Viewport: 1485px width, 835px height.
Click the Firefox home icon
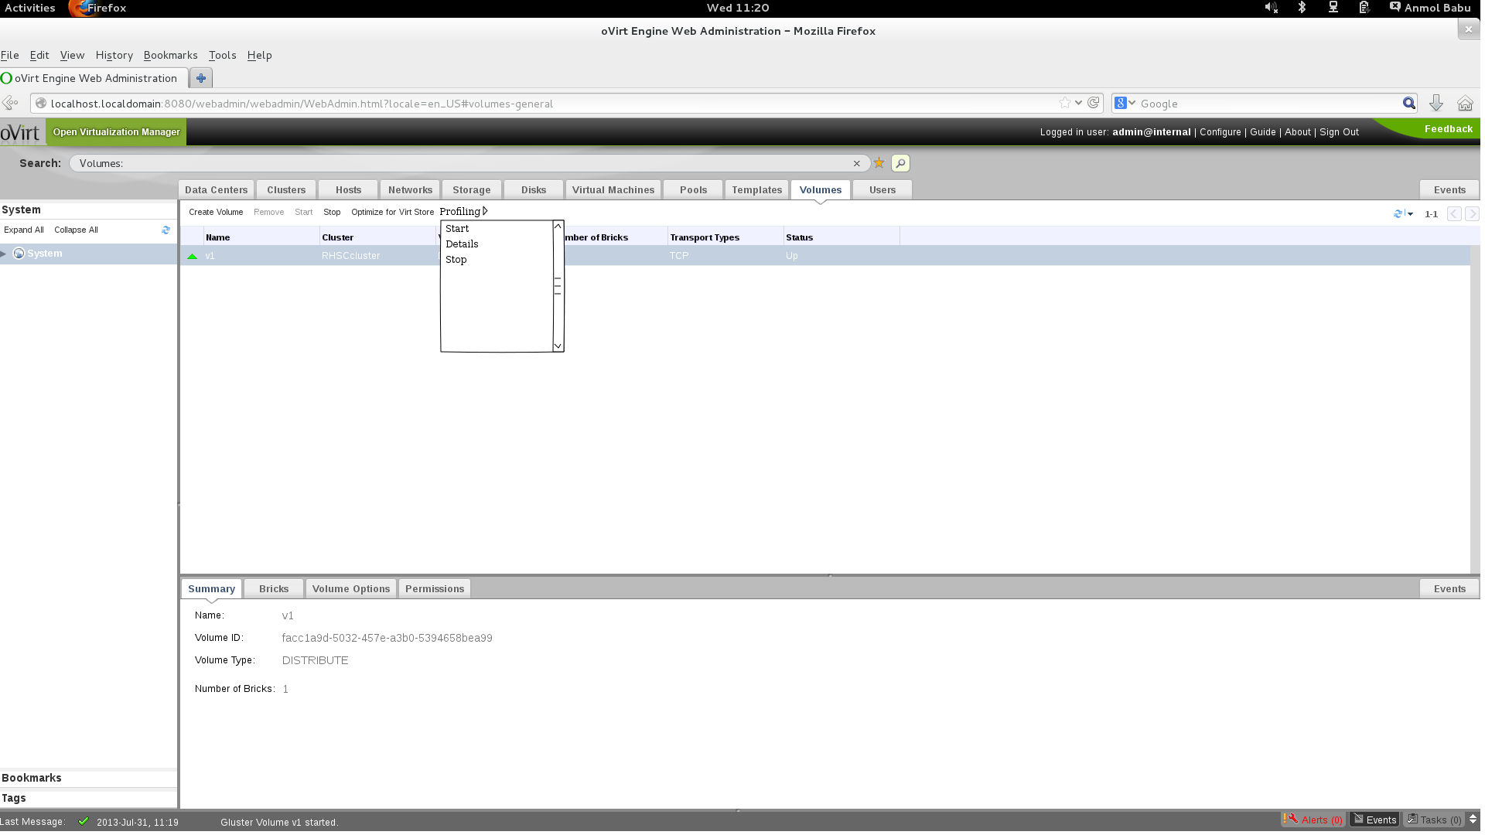pyautogui.click(x=1465, y=104)
